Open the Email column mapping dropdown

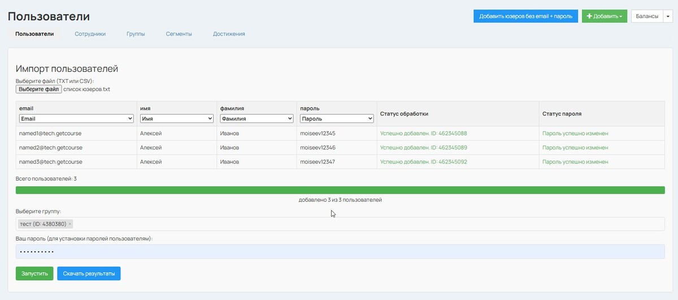click(76, 119)
